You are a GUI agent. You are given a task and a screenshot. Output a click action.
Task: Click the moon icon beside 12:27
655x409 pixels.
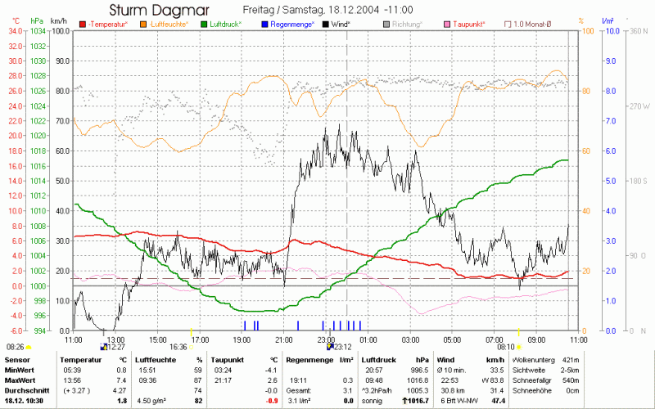[104, 347]
